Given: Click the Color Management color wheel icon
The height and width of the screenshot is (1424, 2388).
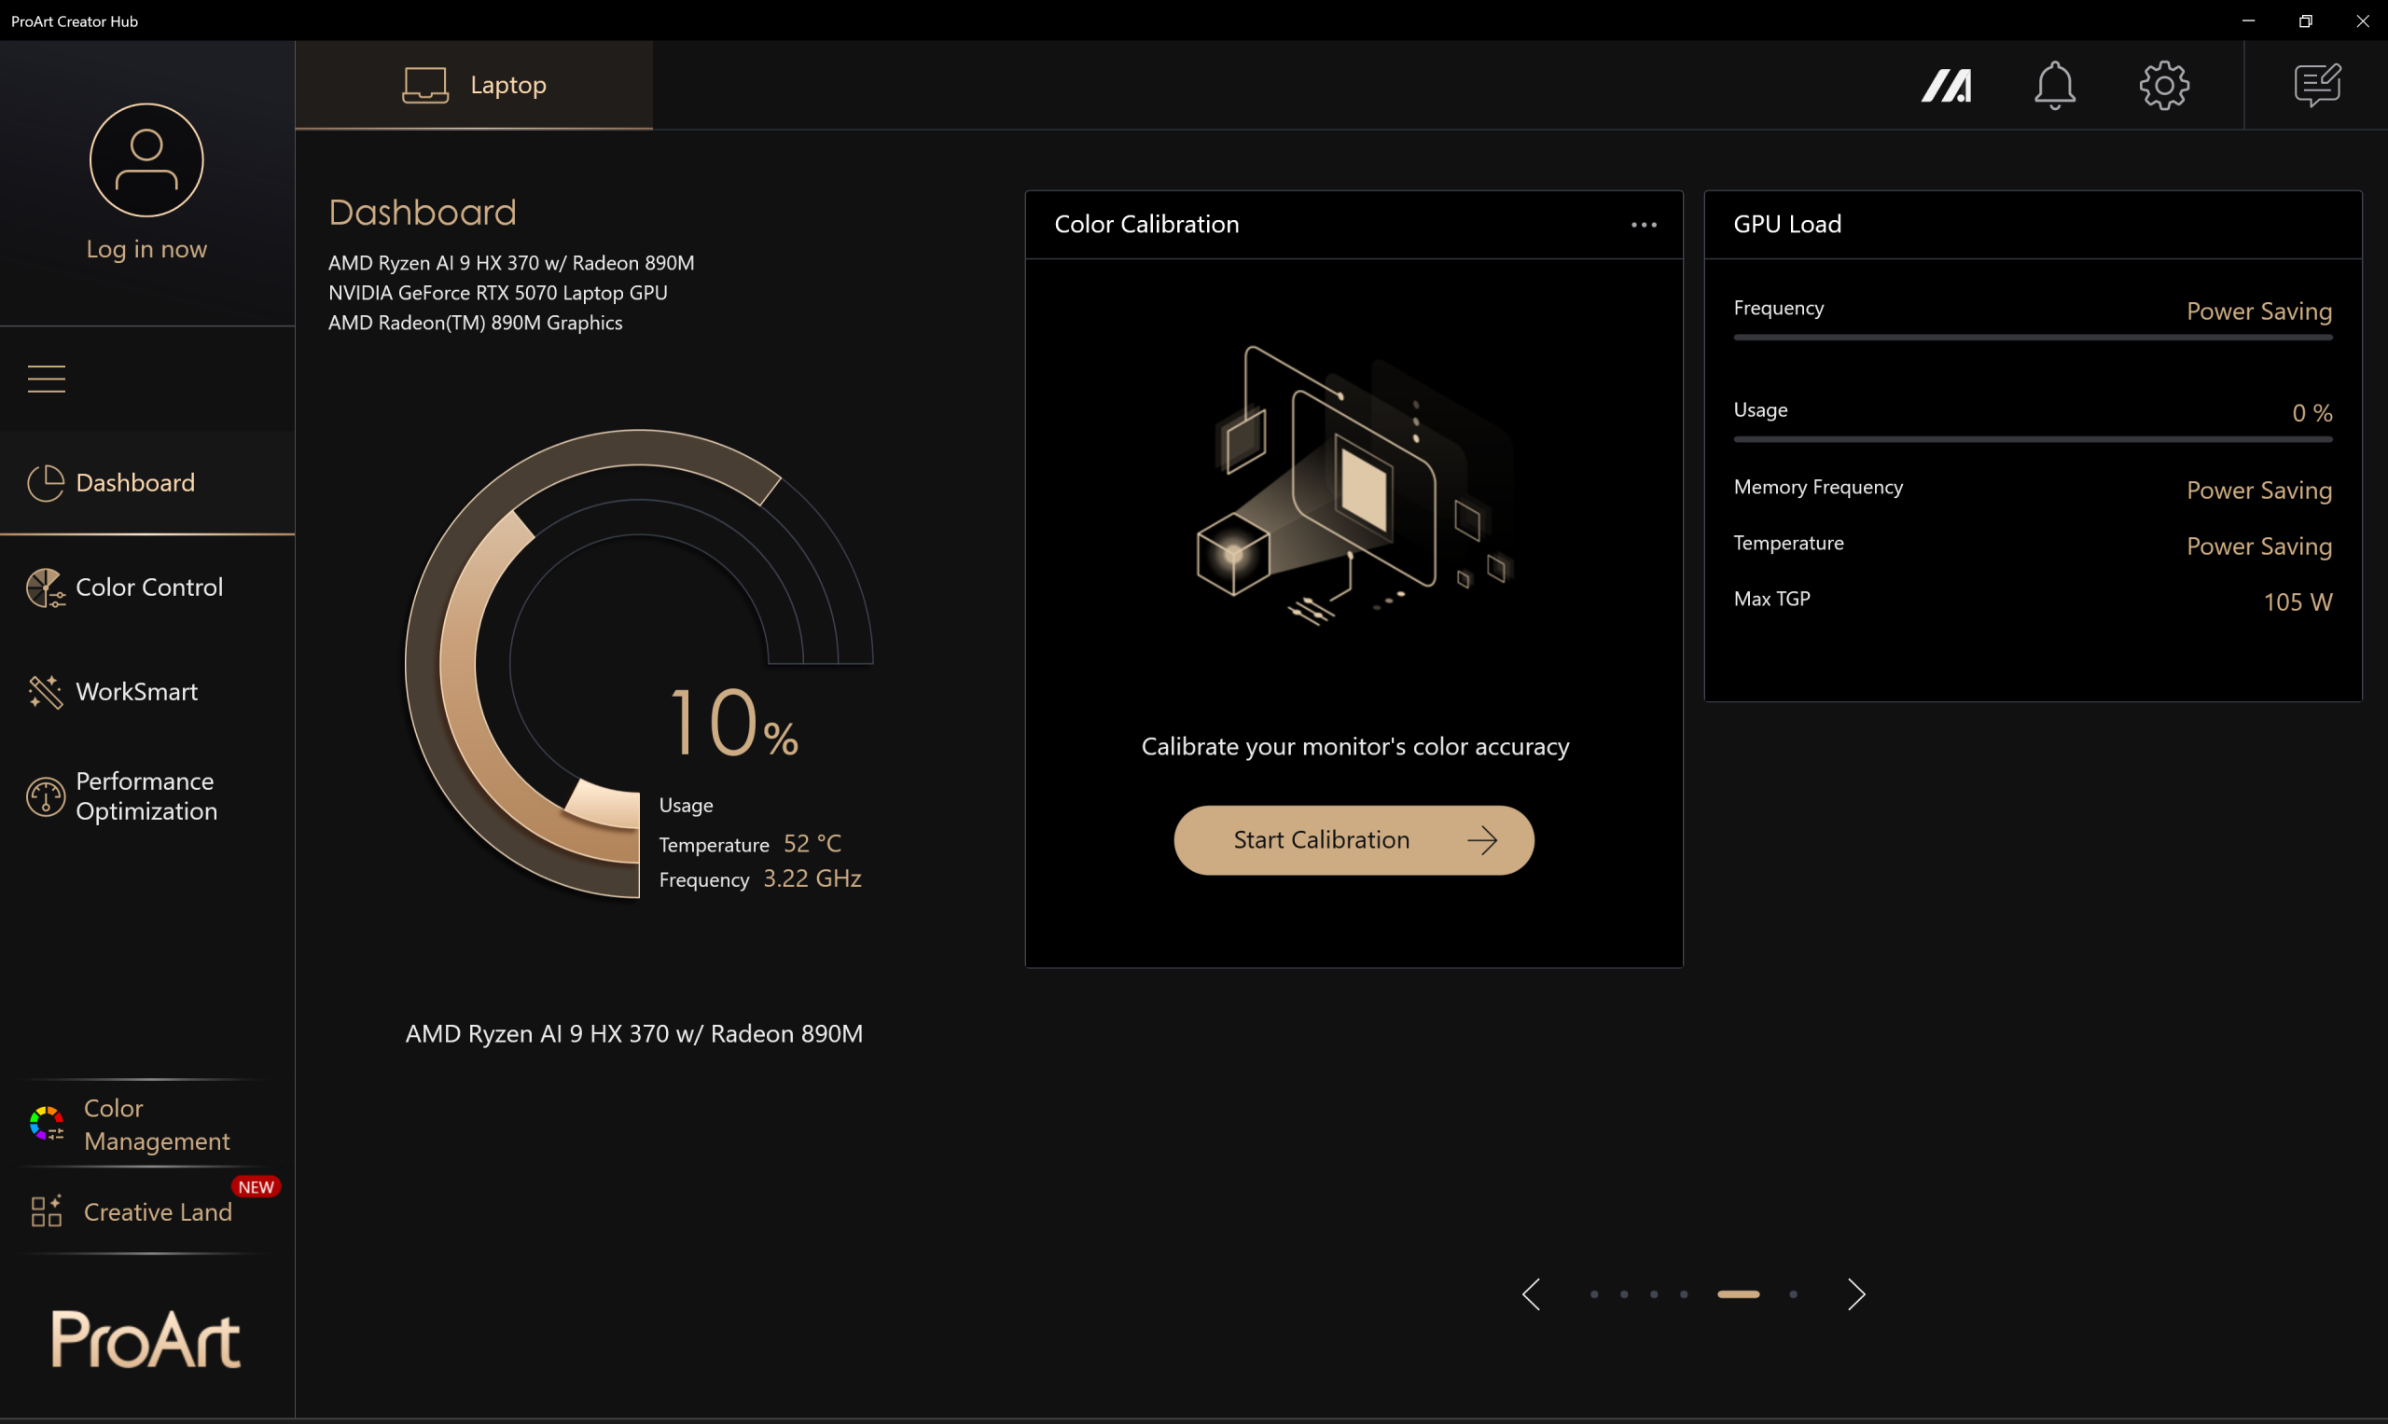Looking at the screenshot, I should pos(46,1124).
